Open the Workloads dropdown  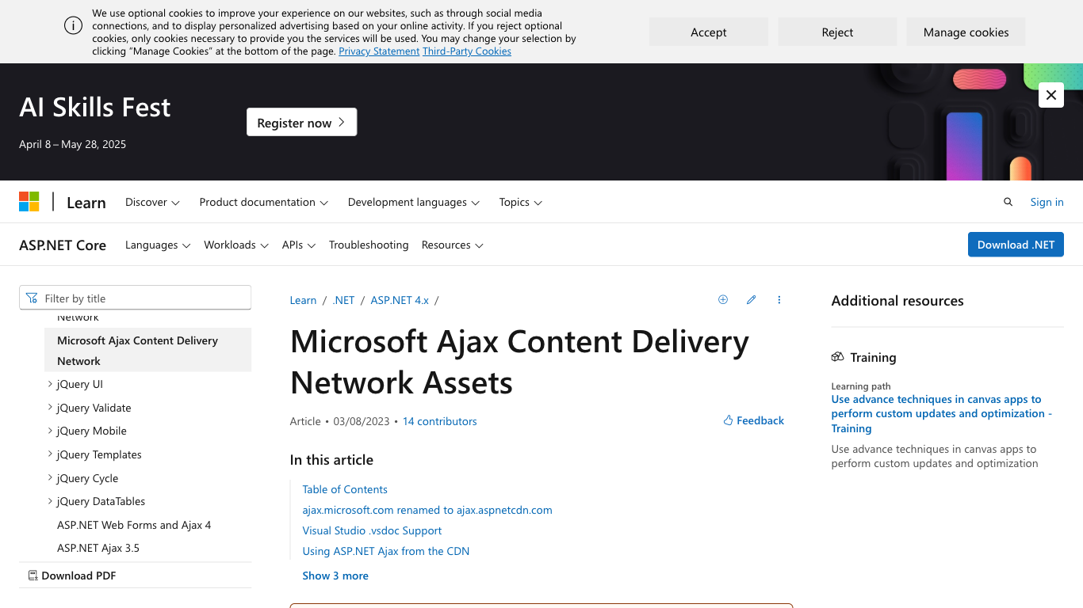pos(236,245)
